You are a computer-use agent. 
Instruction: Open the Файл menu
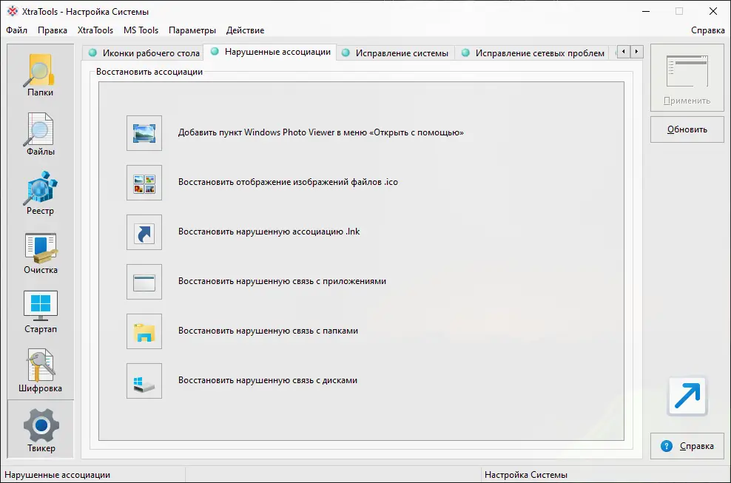pyautogui.click(x=17, y=30)
